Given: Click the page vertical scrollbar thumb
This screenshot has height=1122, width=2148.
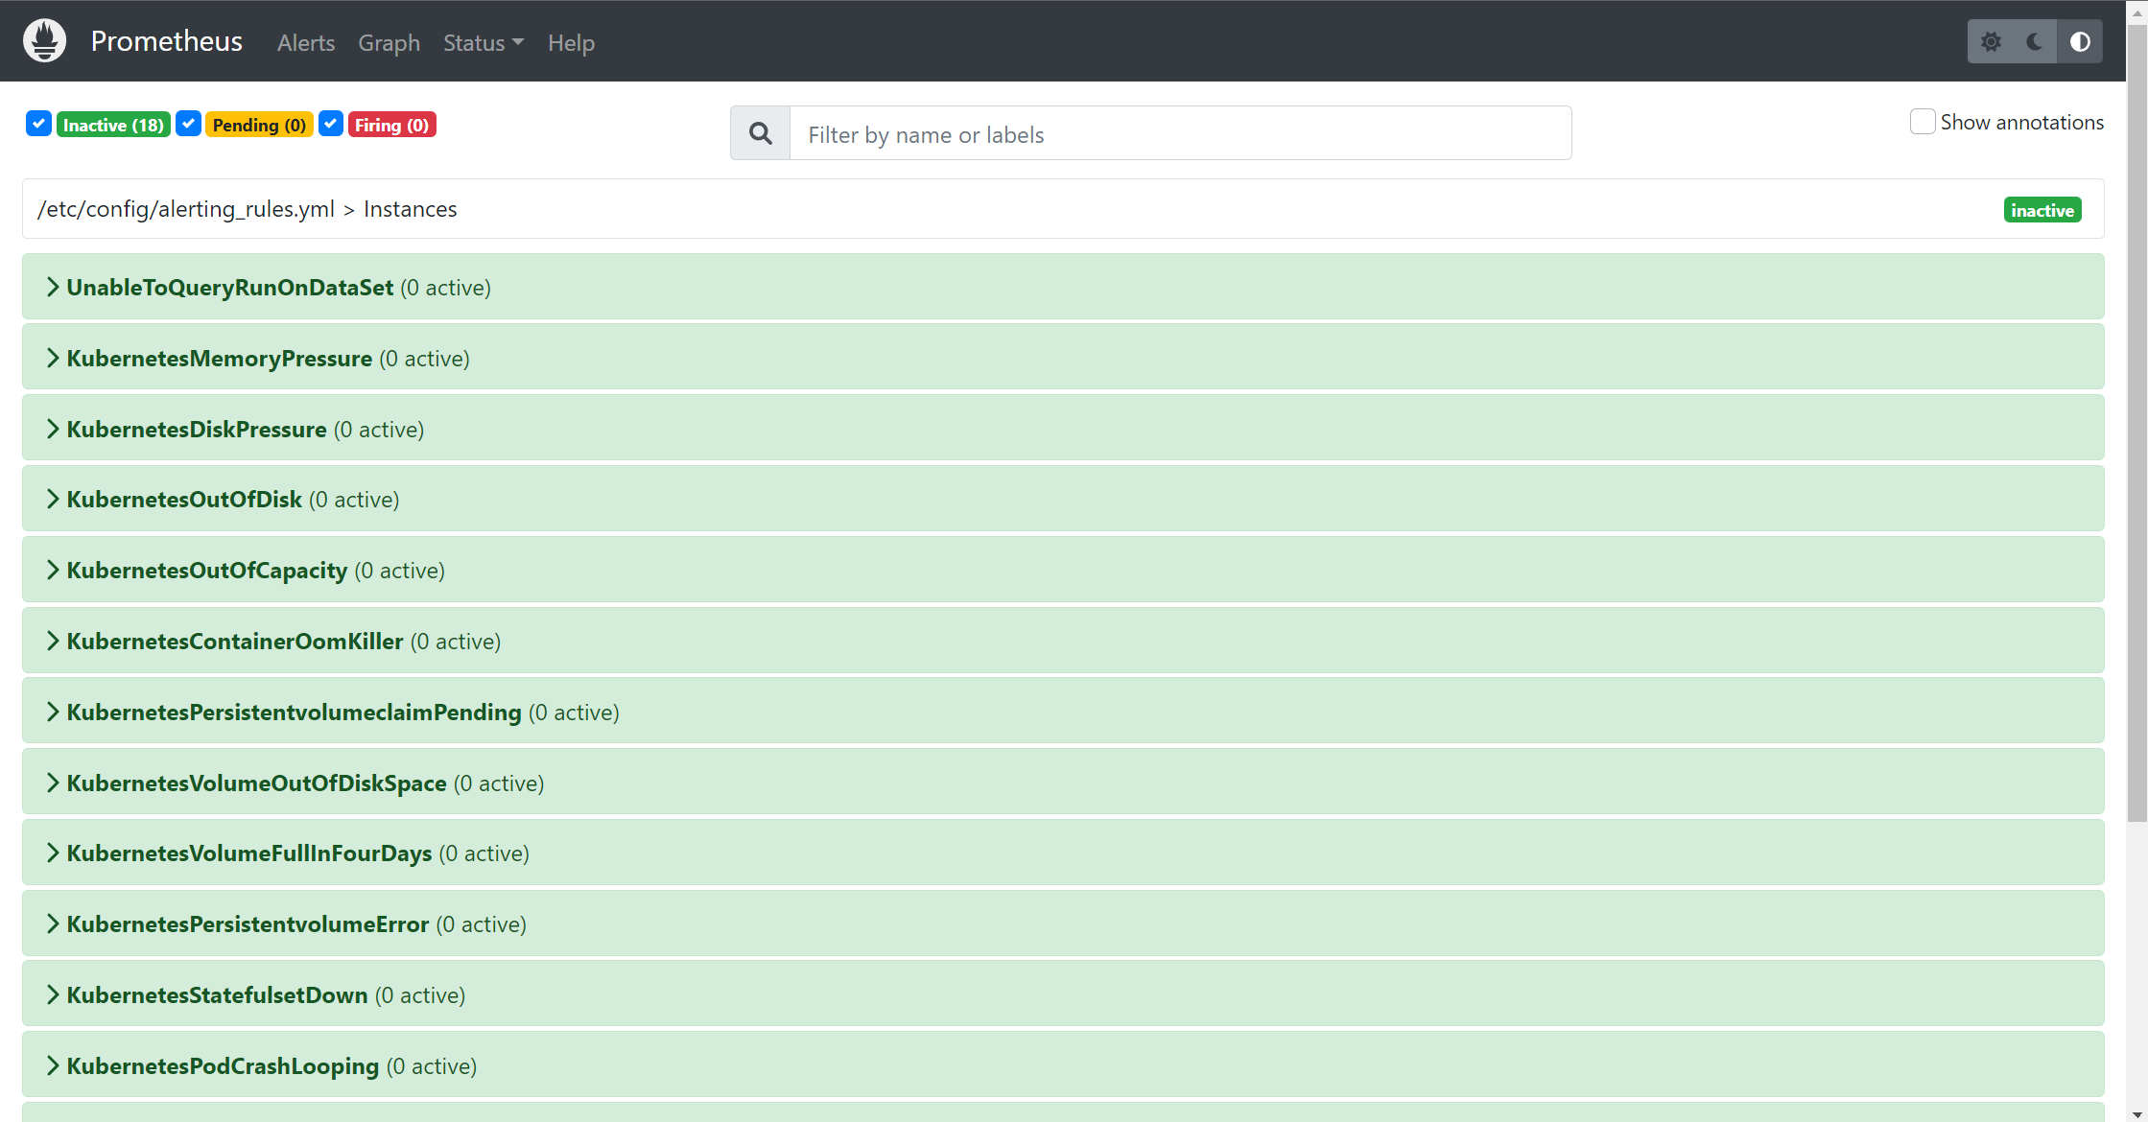Looking at the screenshot, I should click(x=2136, y=422).
